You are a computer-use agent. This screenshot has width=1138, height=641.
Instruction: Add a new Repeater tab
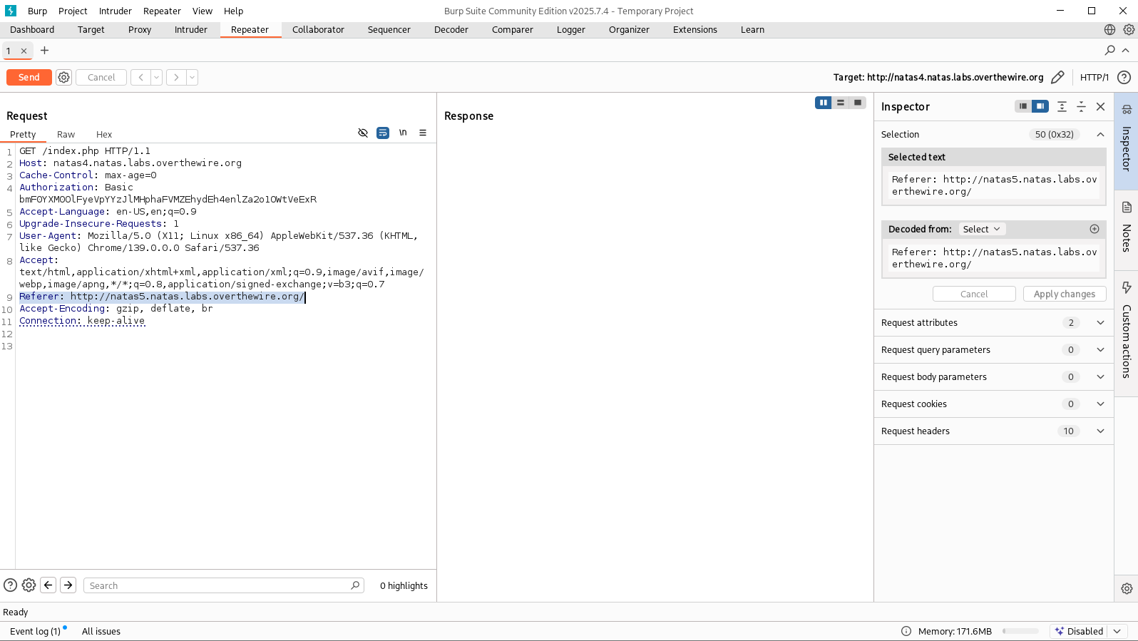[x=44, y=51]
